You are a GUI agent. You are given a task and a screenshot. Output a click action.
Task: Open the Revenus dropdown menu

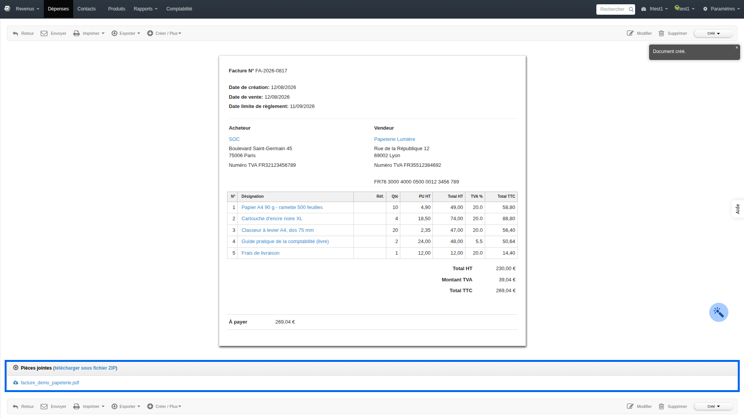[x=27, y=9]
